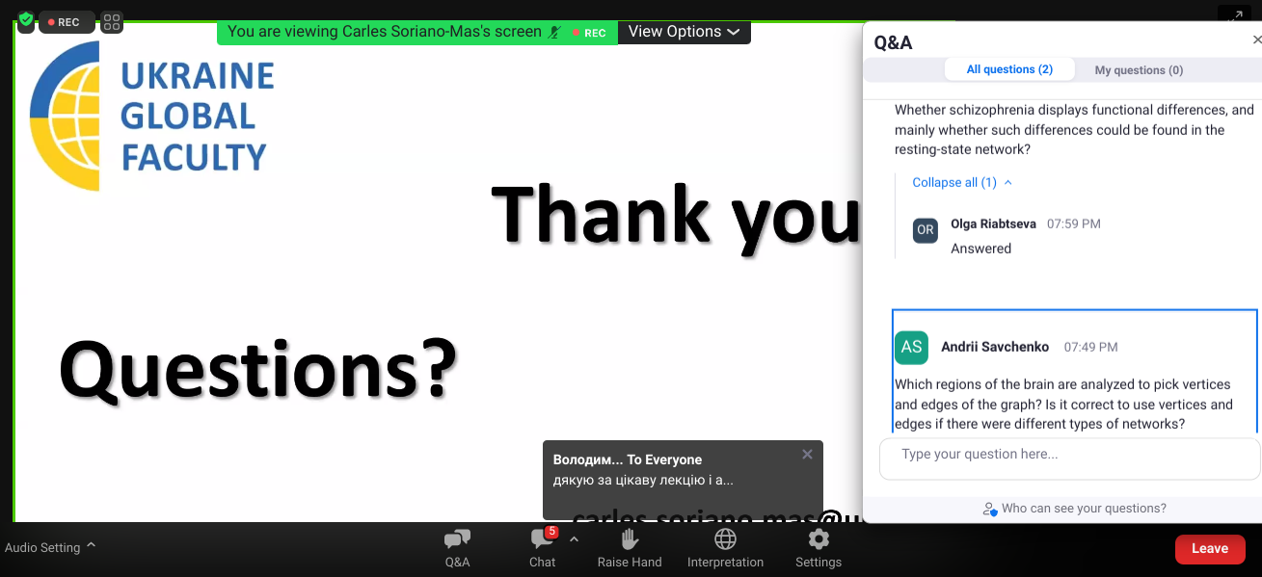Viewport: 1262px width, 577px height.
Task: Click the OR avatar of Olga Riabtseva
Action: pyautogui.click(x=925, y=230)
